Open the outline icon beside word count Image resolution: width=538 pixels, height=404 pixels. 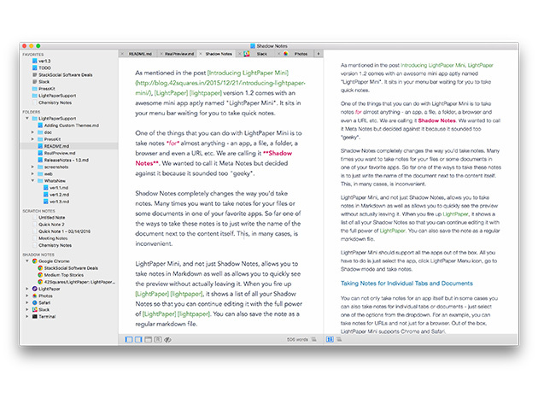point(314,339)
